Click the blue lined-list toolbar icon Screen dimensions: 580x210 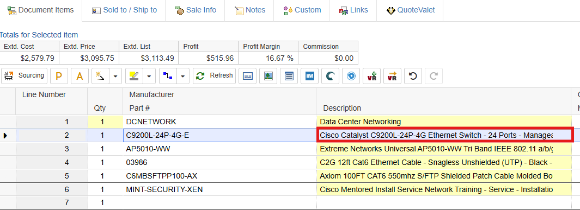click(x=289, y=76)
